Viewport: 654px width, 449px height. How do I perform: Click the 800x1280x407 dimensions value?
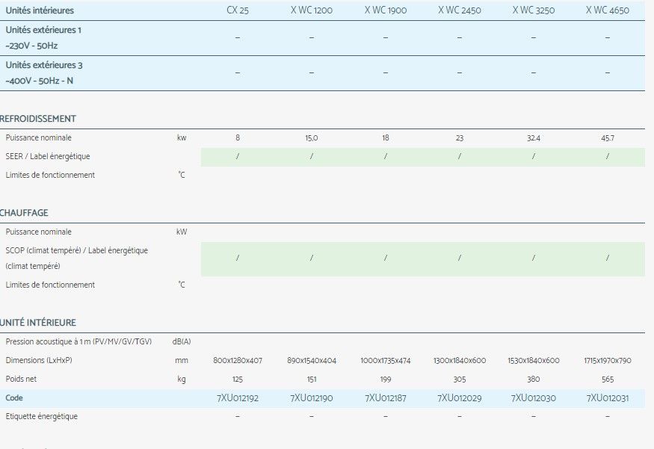[238, 360]
